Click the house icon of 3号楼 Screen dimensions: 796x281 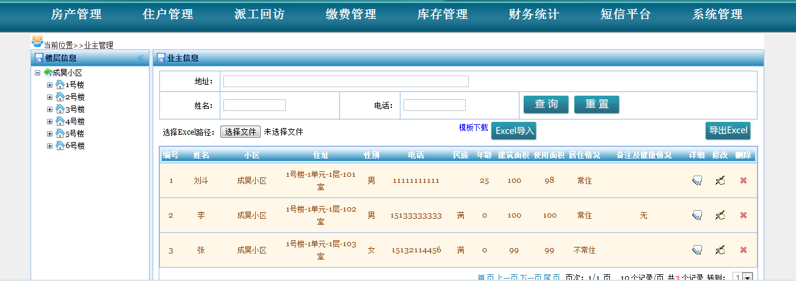(60, 109)
